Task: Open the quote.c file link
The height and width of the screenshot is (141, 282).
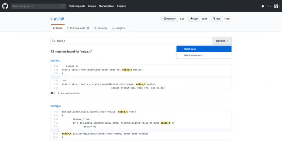Action: click(x=55, y=60)
